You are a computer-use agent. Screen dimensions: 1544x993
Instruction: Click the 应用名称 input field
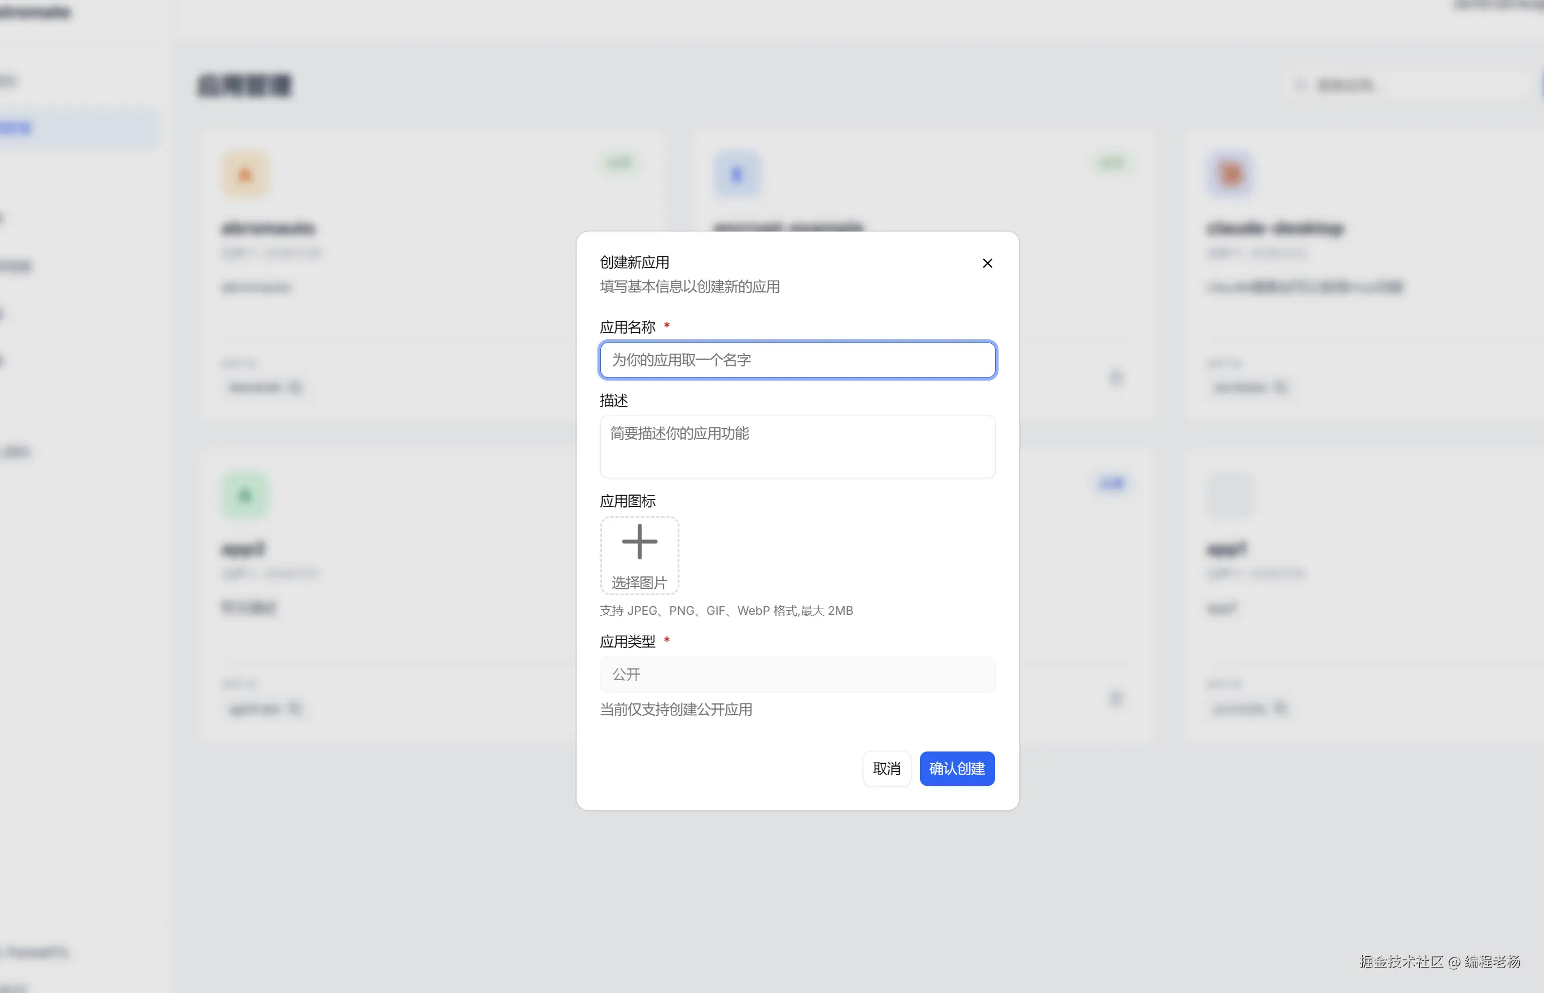(797, 360)
